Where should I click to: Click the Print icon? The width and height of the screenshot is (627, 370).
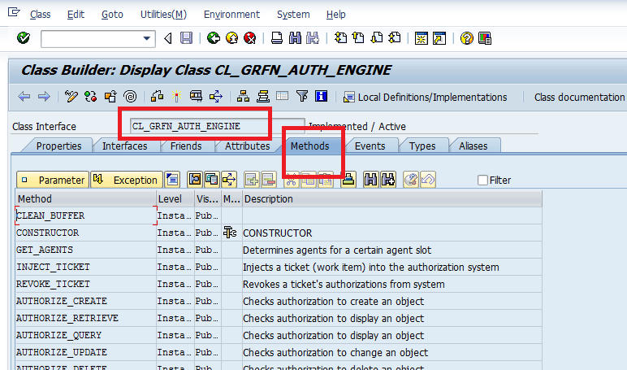click(277, 38)
